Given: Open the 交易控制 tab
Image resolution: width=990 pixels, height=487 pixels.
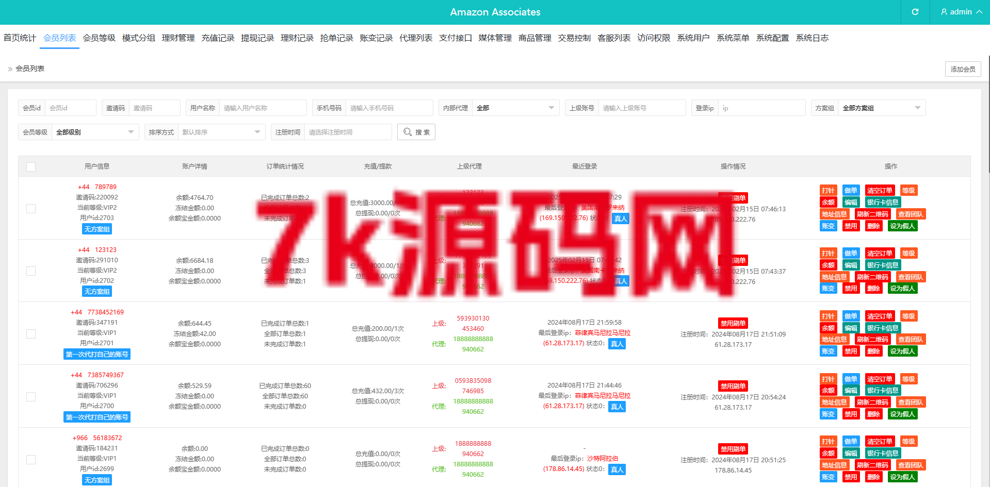Looking at the screenshot, I should (x=574, y=38).
